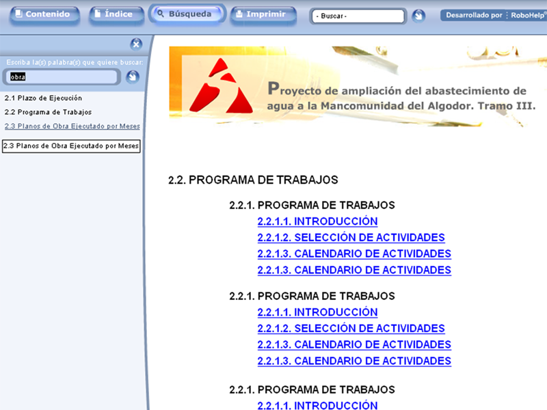547x410 pixels.
Task: Open result '2.2 Programa de Trabajos'
Action: (48, 112)
